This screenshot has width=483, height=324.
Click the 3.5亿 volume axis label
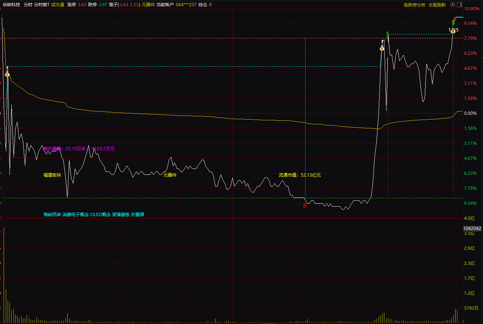[x=469, y=233]
